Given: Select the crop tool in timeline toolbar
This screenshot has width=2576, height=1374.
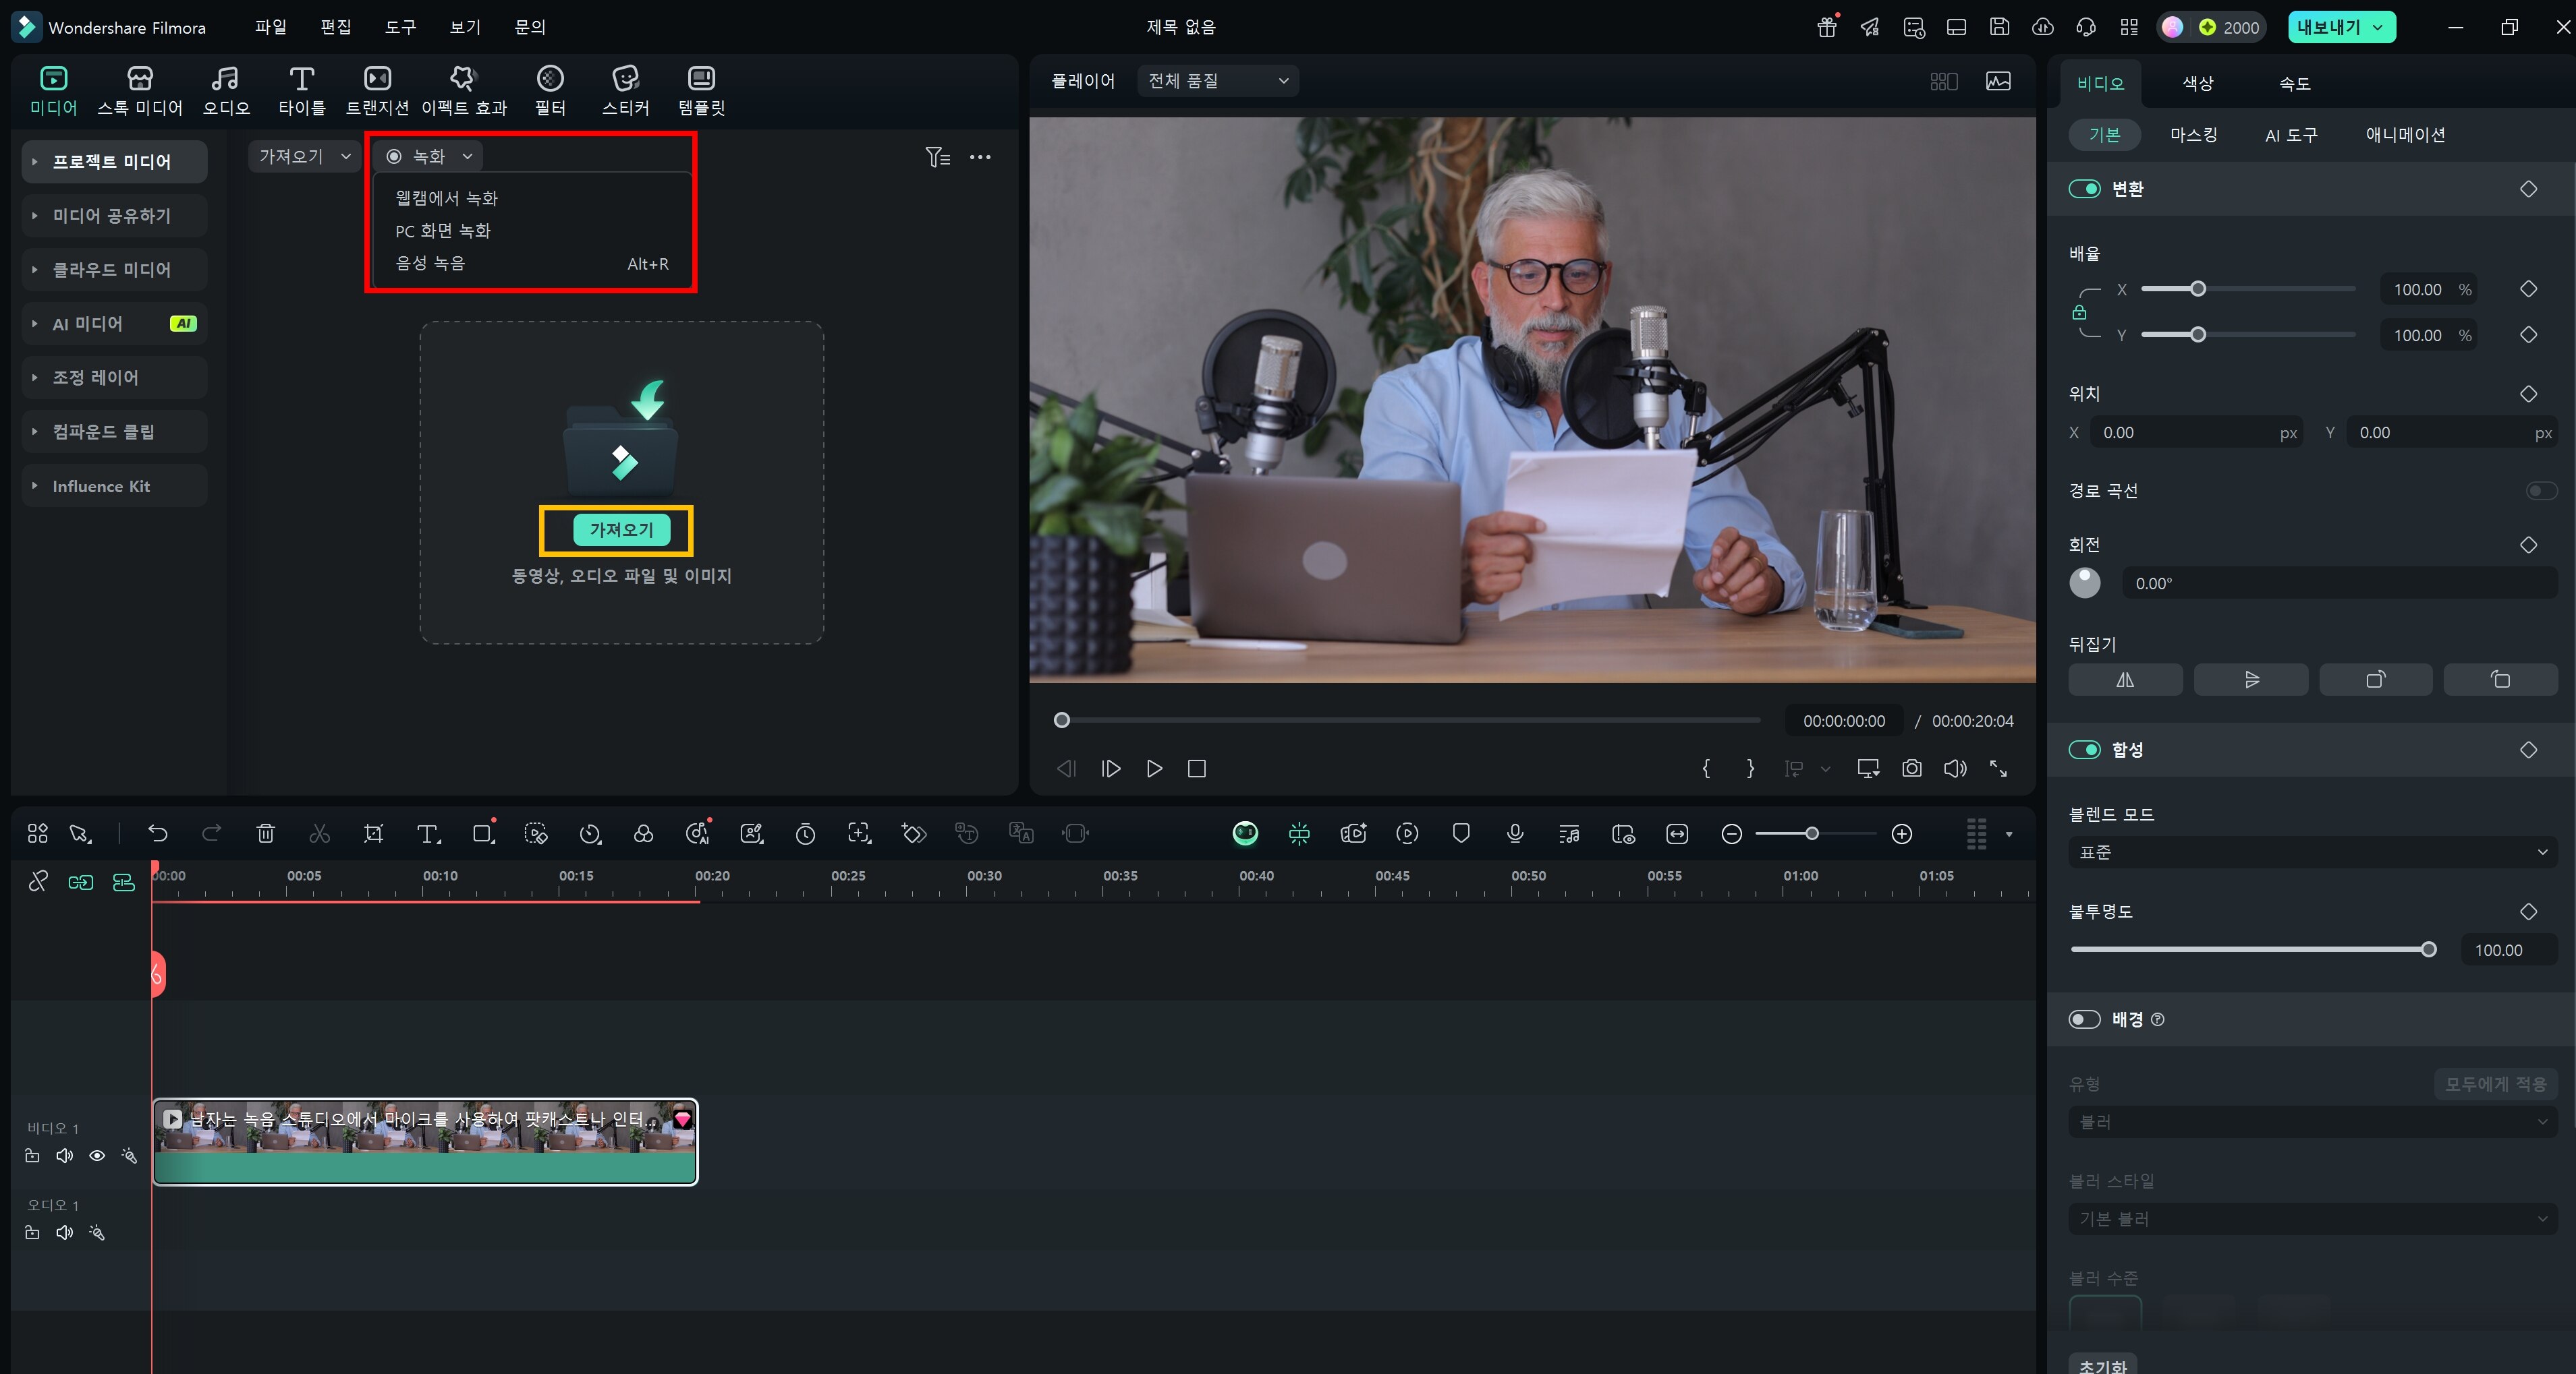Looking at the screenshot, I should (373, 833).
